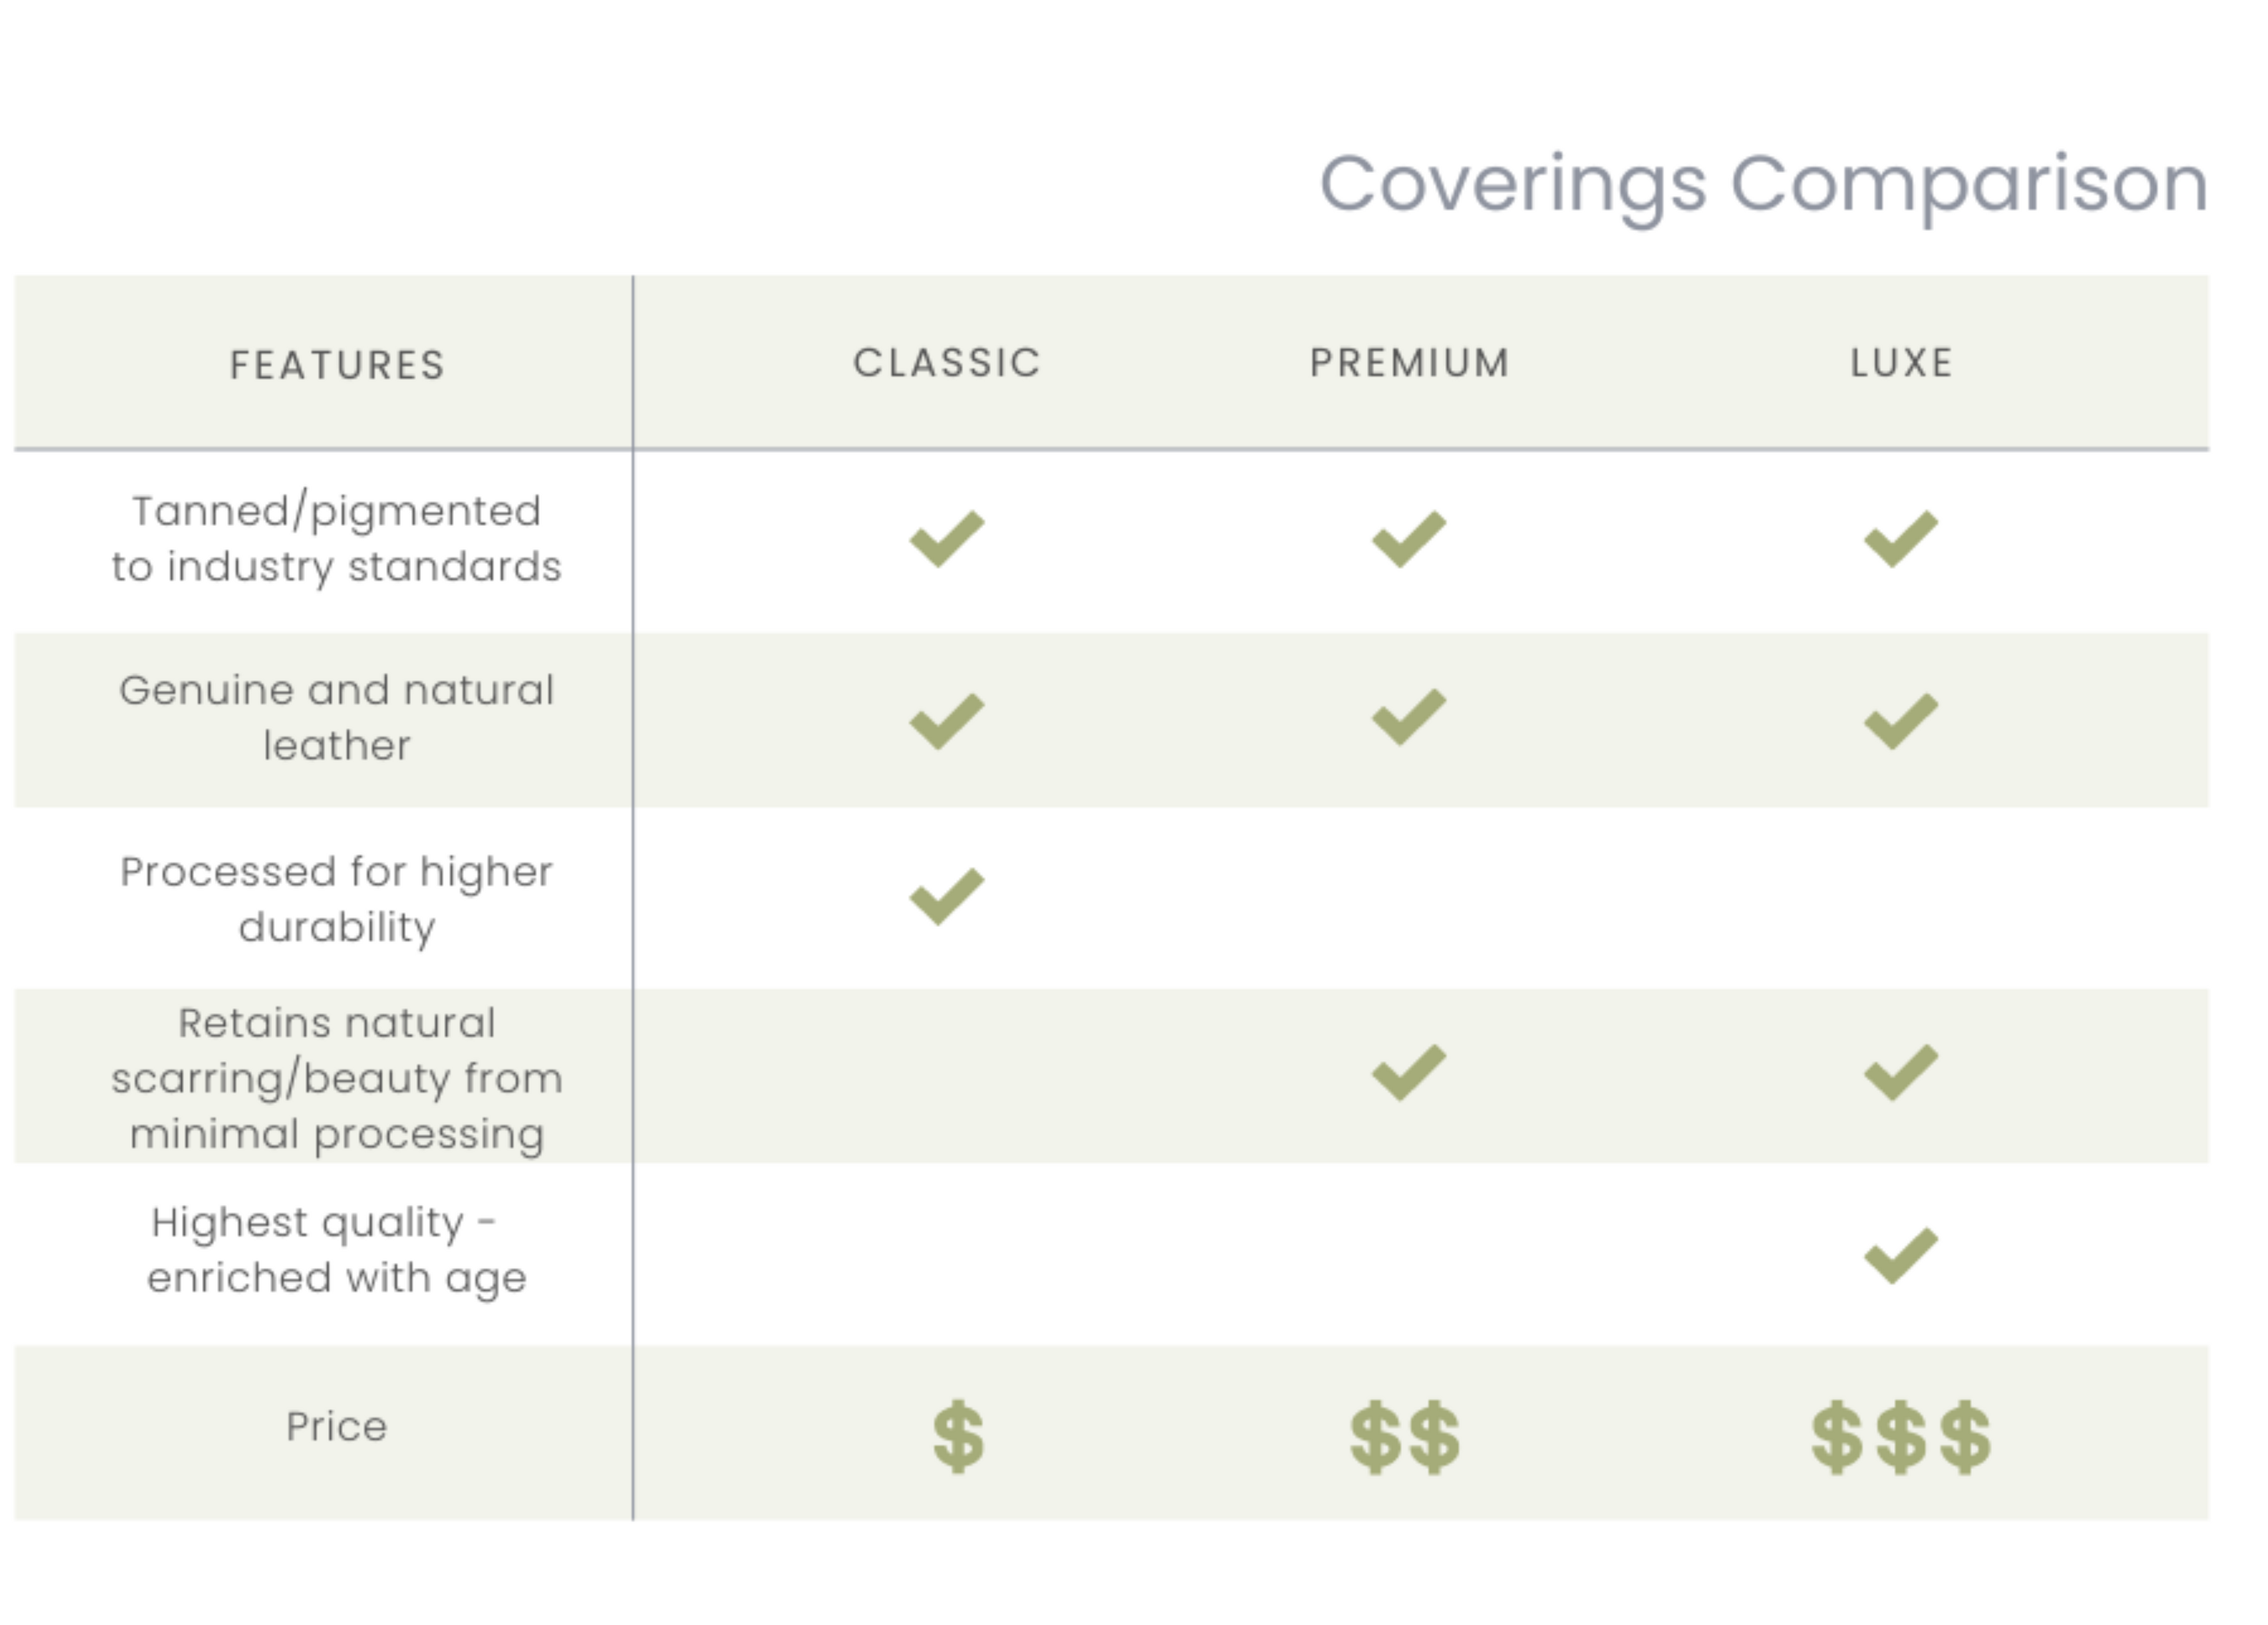The height and width of the screenshot is (1625, 2268).
Task: Click Luxe checkmark in Tanned/pigmented row
Action: [1900, 539]
